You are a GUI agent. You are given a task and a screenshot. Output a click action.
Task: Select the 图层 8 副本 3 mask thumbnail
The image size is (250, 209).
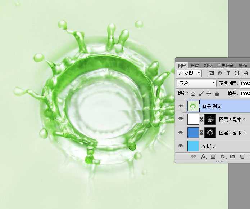point(210,133)
